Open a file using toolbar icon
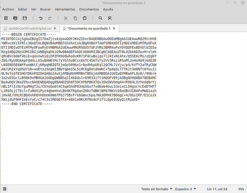 [15, 18]
